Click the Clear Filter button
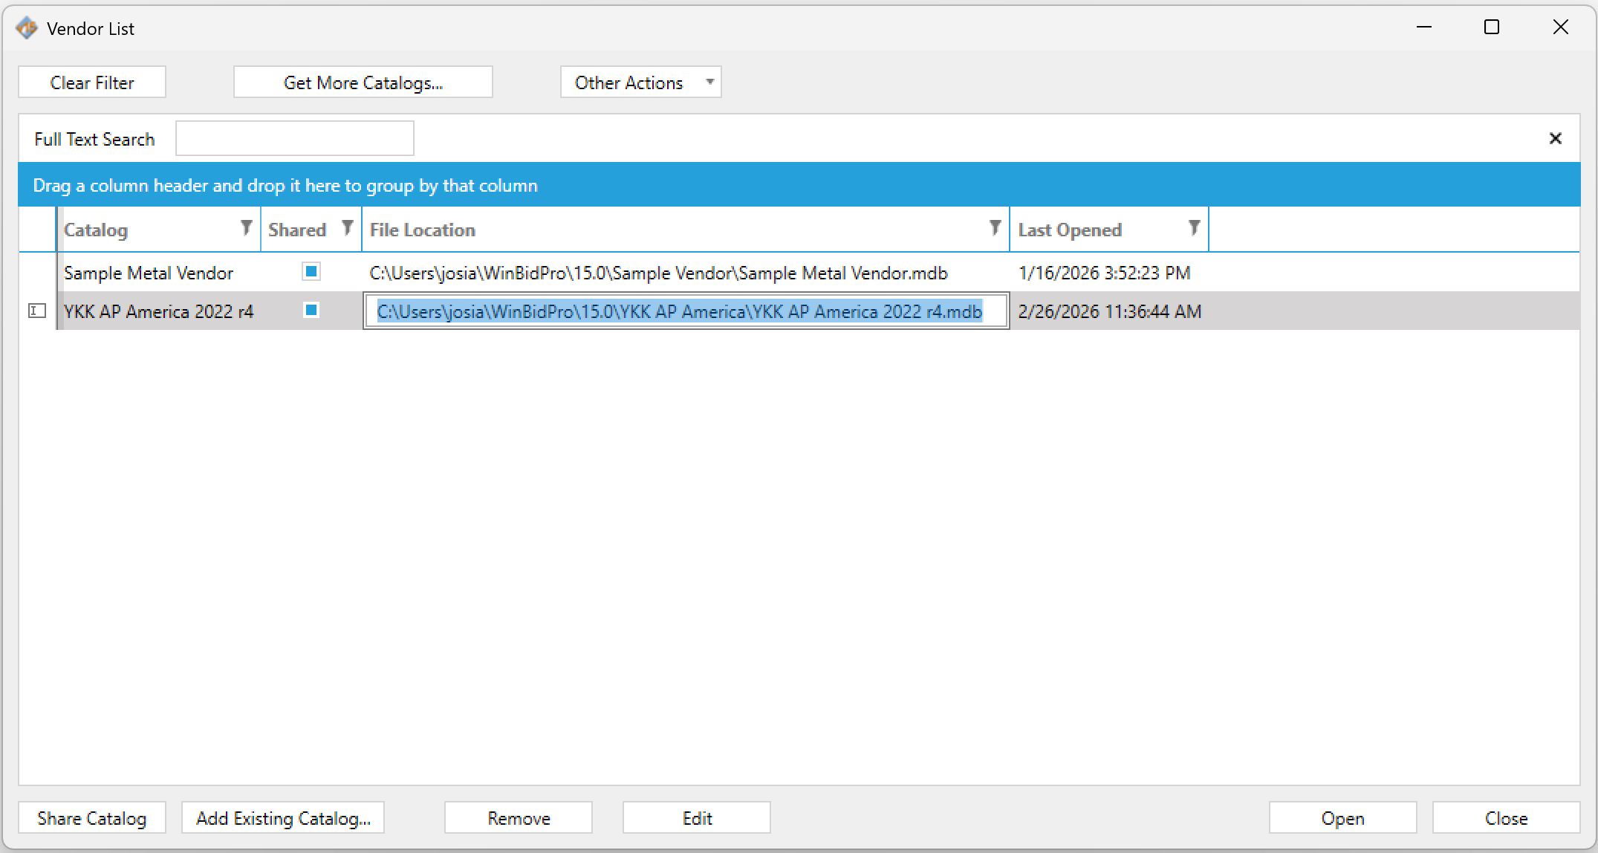Screen dimensions: 1598x853 pyautogui.click(x=91, y=82)
